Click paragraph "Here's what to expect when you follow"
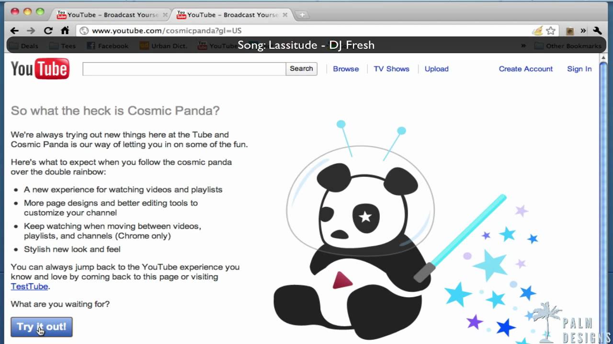The height and width of the screenshot is (344, 613). [121, 167]
